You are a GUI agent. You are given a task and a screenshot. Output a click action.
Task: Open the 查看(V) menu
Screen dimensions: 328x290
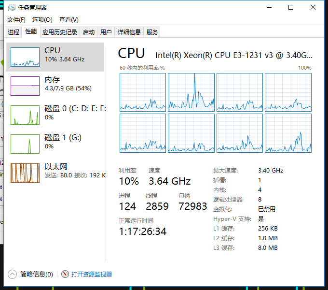point(68,20)
